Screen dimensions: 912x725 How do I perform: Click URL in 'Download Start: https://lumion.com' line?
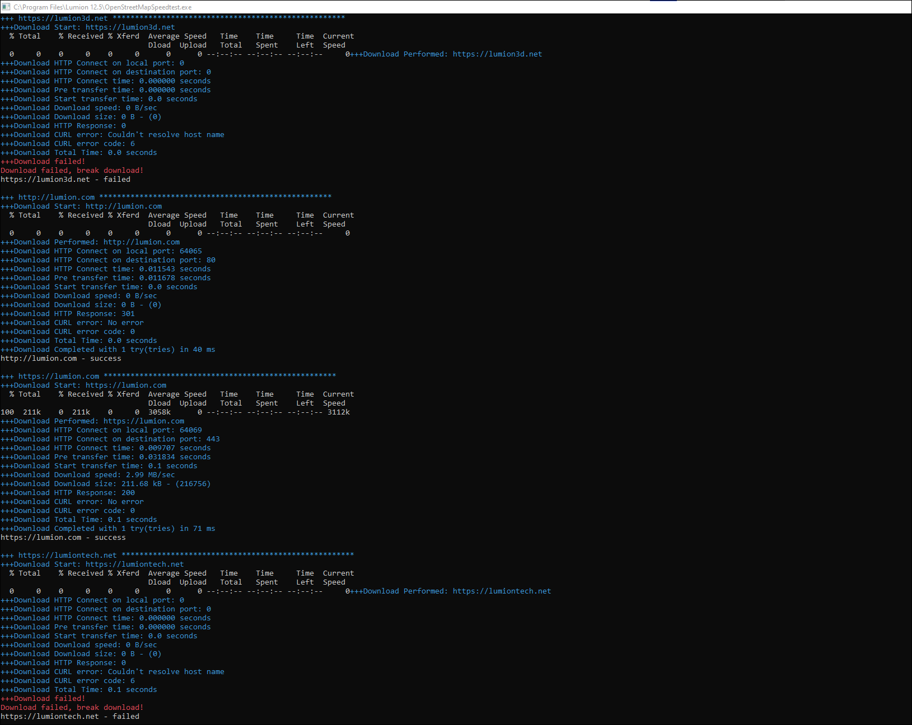click(x=126, y=385)
